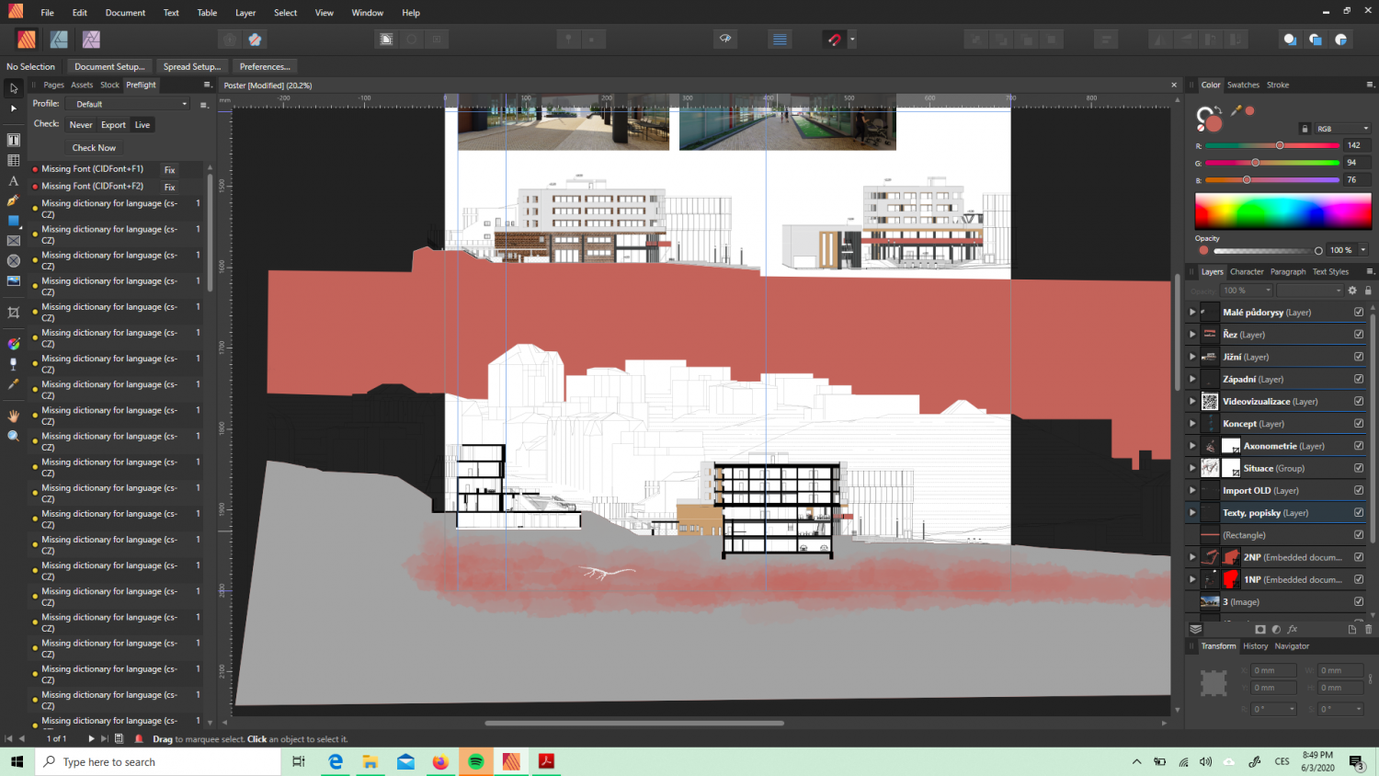This screenshot has height=776, width=1379.
Task: Select the Pen tool
Action: pyautogui.click(x=13, y=200)
